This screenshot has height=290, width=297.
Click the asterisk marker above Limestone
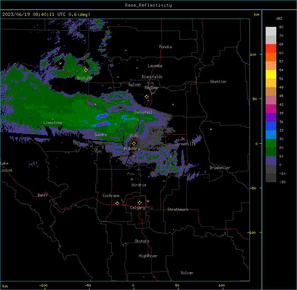click(x=53, y=119)
